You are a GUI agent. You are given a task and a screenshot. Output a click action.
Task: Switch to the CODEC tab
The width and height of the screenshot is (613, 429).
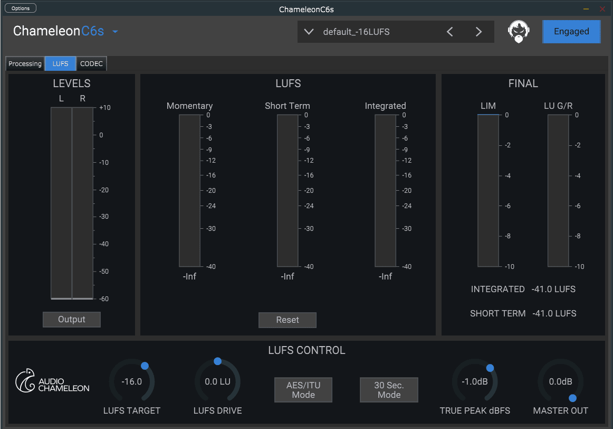tap(91, 64)
